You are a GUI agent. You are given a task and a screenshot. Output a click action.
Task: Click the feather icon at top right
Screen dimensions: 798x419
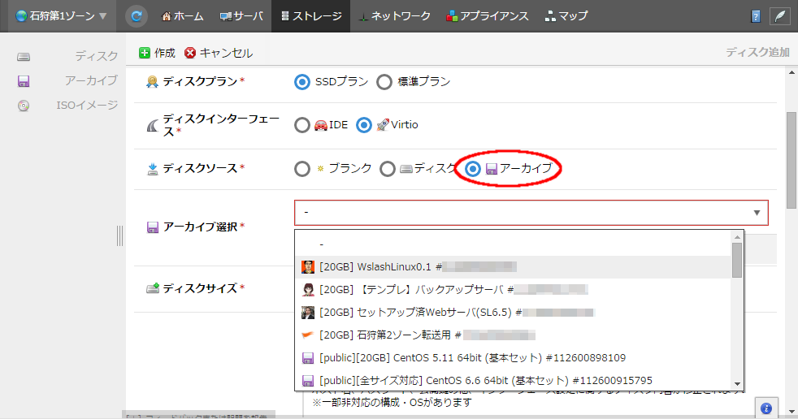(x=780, y=16)
